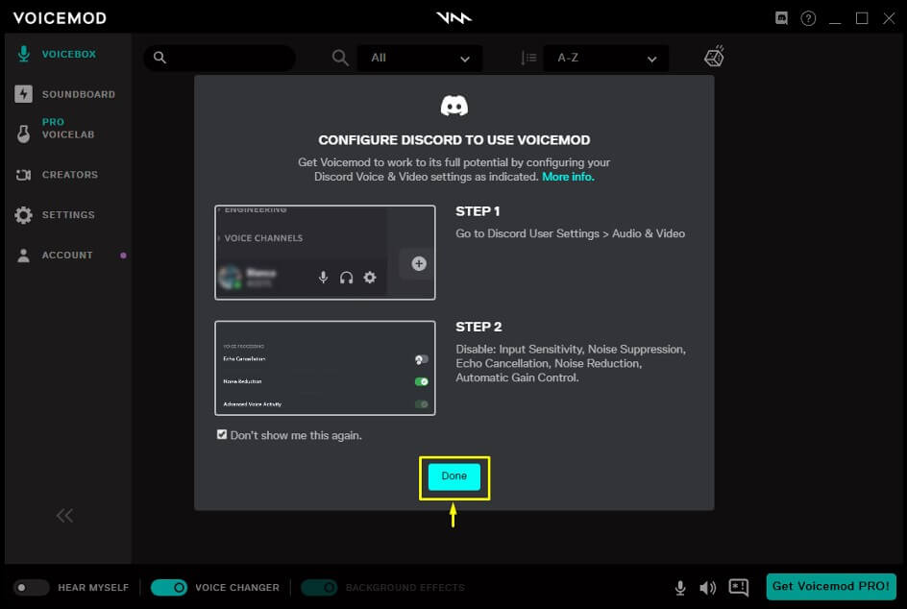Image resolution: width=907 pixels, height=609 pixels.
Task: Follow the More info link
Action: tap(568, 177)
